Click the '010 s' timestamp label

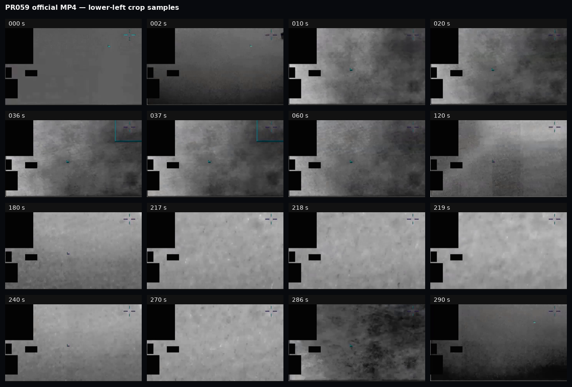[300, 23]
